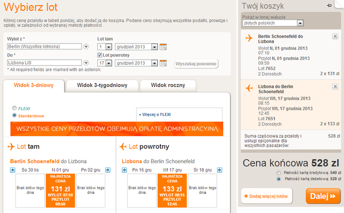
Task: Select the Standardowa fare radio button
Action: (x=14, y=116)
